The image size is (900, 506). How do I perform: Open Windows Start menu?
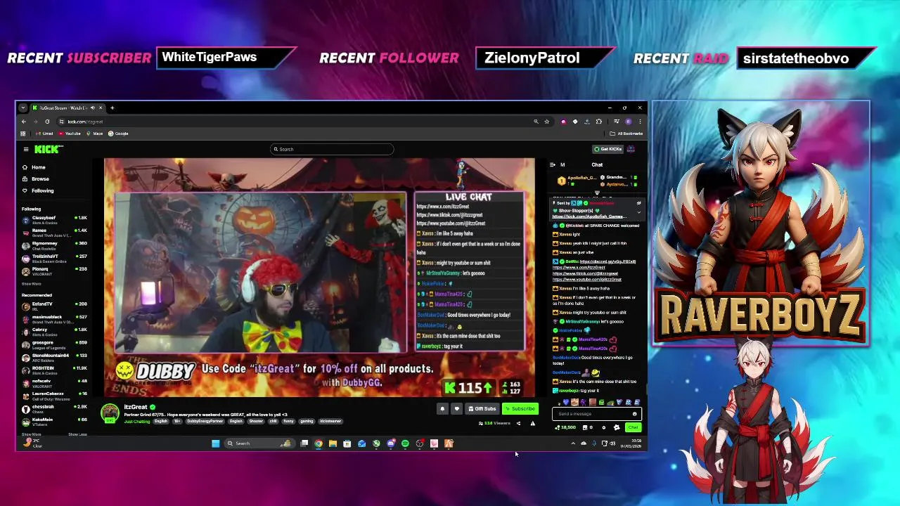tap(215, 443)
